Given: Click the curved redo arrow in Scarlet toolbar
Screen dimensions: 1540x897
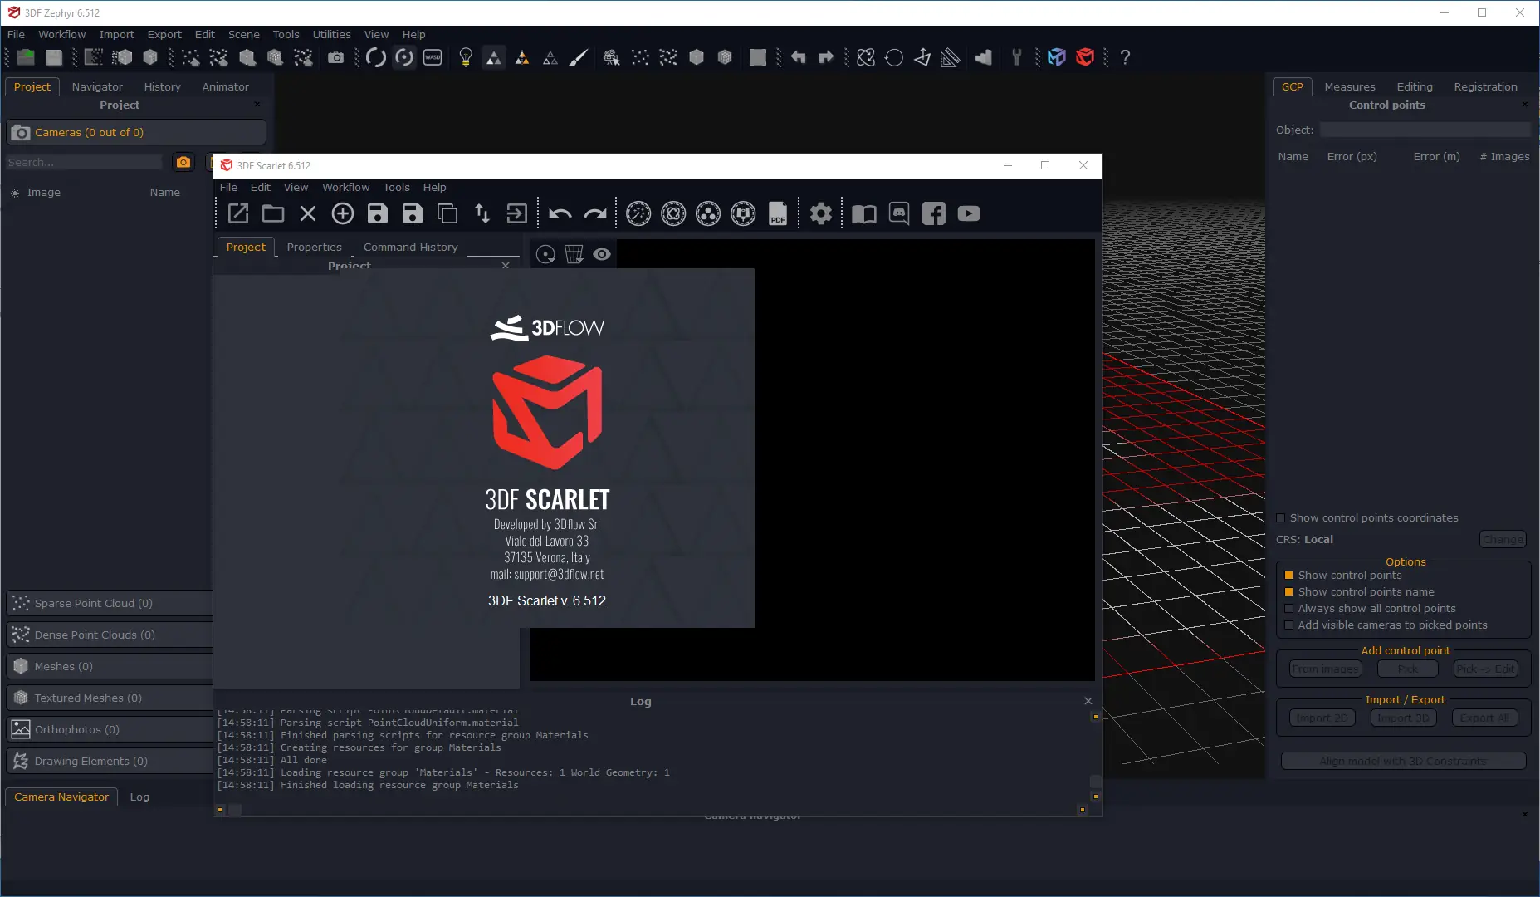Looking at the screenshot, I should coord(595,213).
